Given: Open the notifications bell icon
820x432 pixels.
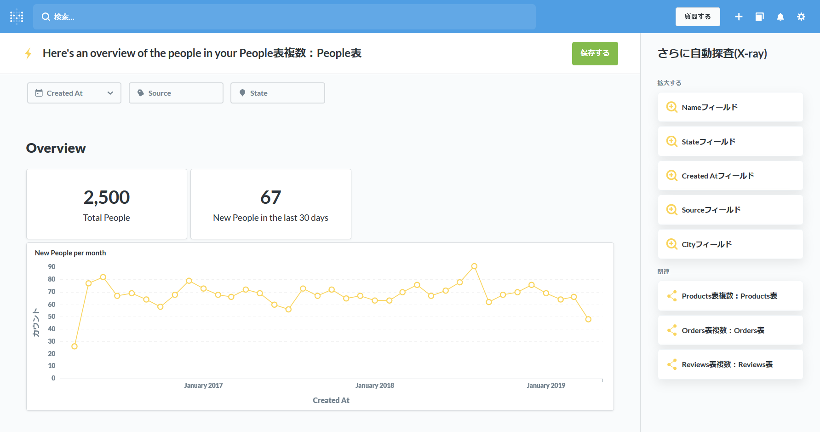Looking at the screenshot, I should click(780, 17).
